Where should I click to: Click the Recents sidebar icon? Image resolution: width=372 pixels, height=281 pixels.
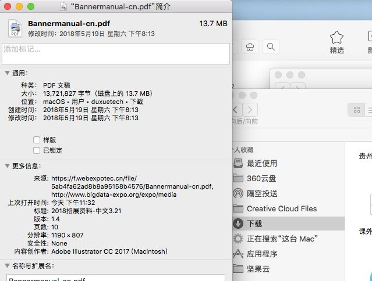click(238, 163)
